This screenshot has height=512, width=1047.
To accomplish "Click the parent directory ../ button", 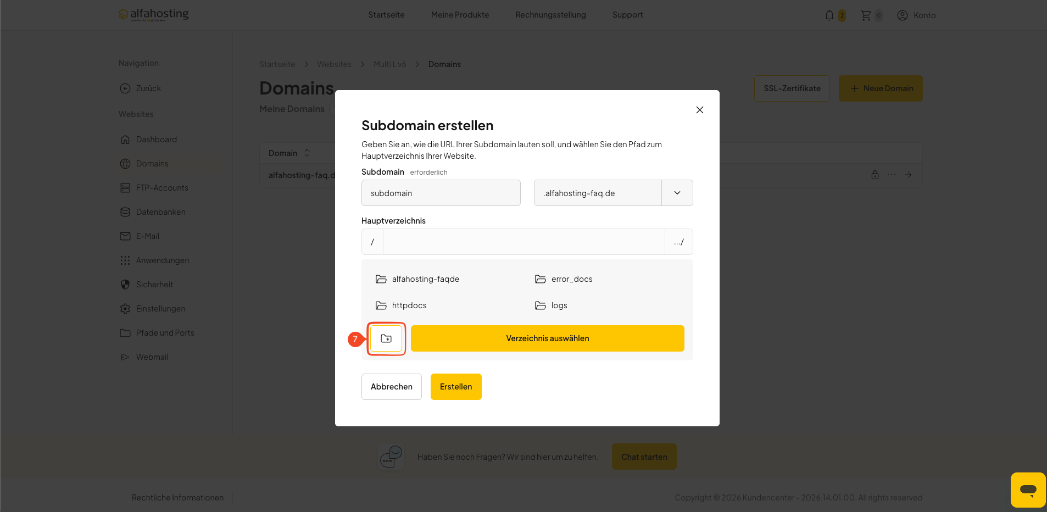I will [x=679, y=242].
